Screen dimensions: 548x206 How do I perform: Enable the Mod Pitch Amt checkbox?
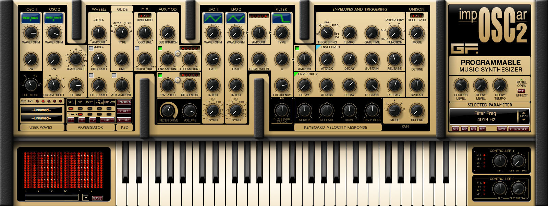click(x=91, y=48)
